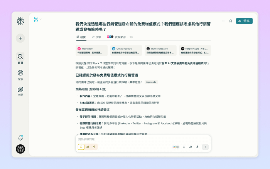Open the 空間 (Spaces) sidebar icon
This screenshot has width=270, height=169.
coord(20,89)
